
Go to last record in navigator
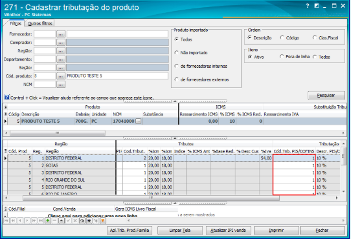tap(41, 221)
